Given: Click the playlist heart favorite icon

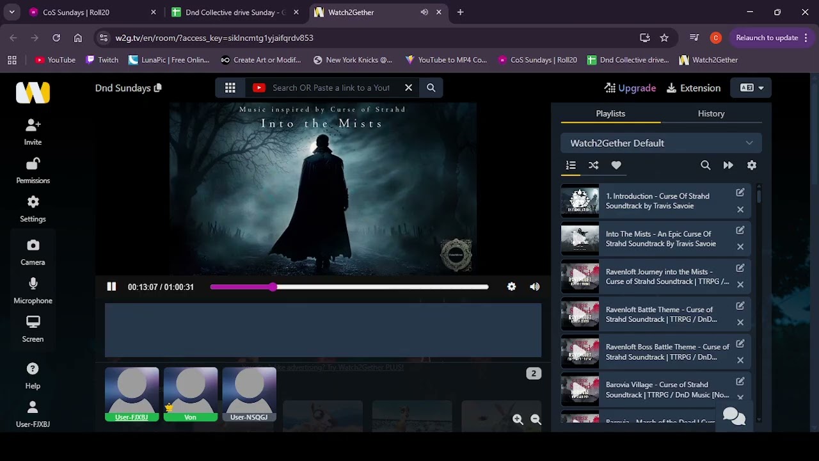Looking at the screenshot, I should (x=616, y=165).
